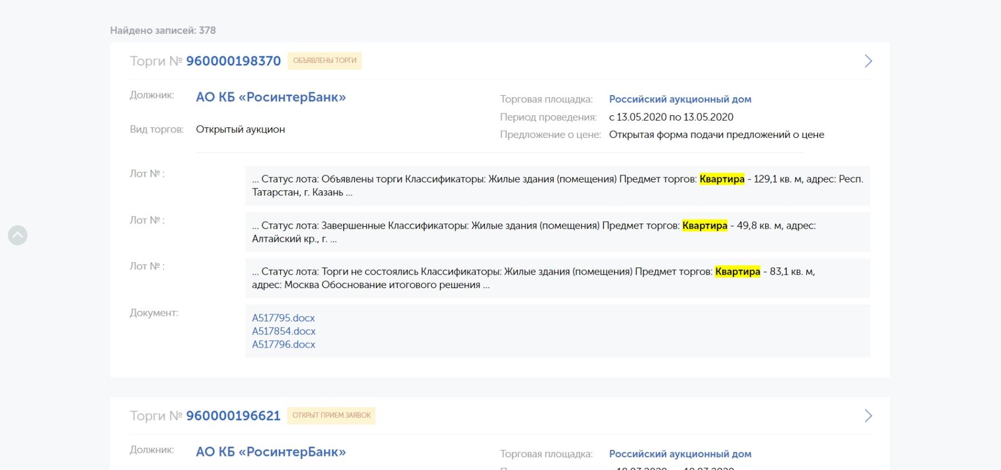Screen dimensions: 1001x470
Task: Select lot with apartment 83,1 кв. м Москва
Action: click(x=558, y=278)
